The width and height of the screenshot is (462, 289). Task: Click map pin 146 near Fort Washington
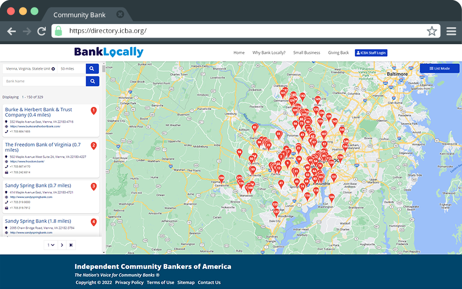332,198
